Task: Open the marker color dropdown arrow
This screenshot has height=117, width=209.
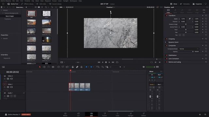Action: (93, 67)
